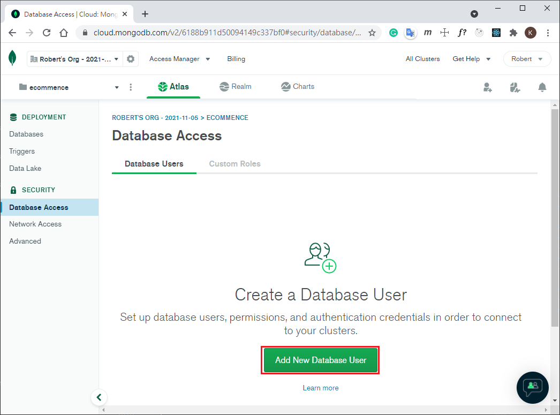This screenshot has height=415, width=560.
Task: Click the browser address bar URL
Action: tap(227, 33)
